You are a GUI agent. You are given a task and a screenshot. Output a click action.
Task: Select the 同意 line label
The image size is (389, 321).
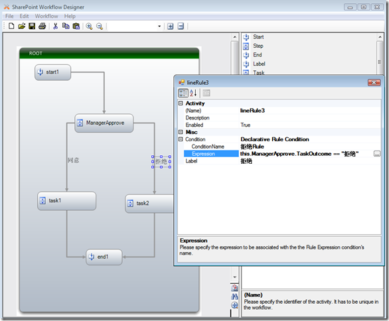74,160
